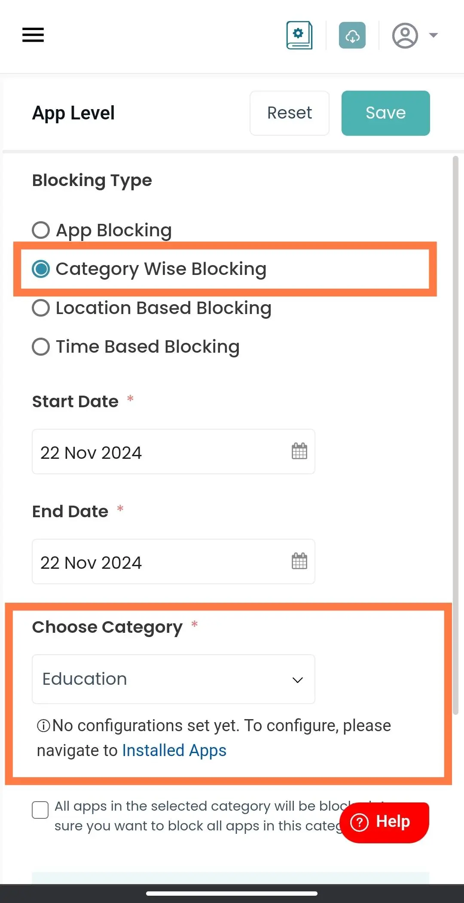Choose Location Based Blocking radio button
Image resolution: width=464 pixels, height=903 pixels.
pyautogui.click(x=41, y=308)
